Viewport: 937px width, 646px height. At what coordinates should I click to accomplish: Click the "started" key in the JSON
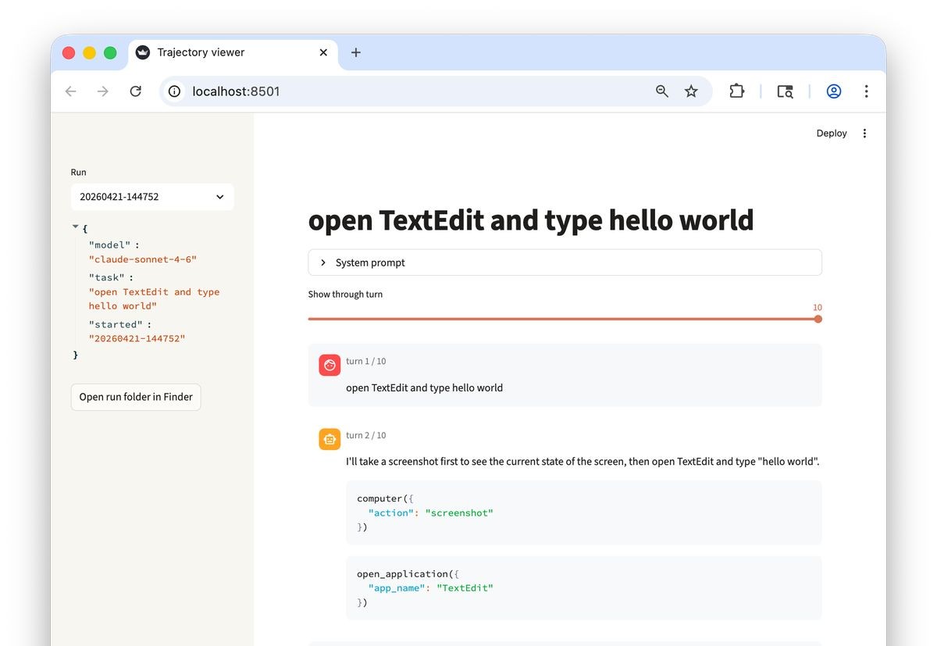(x=116, y=324)
